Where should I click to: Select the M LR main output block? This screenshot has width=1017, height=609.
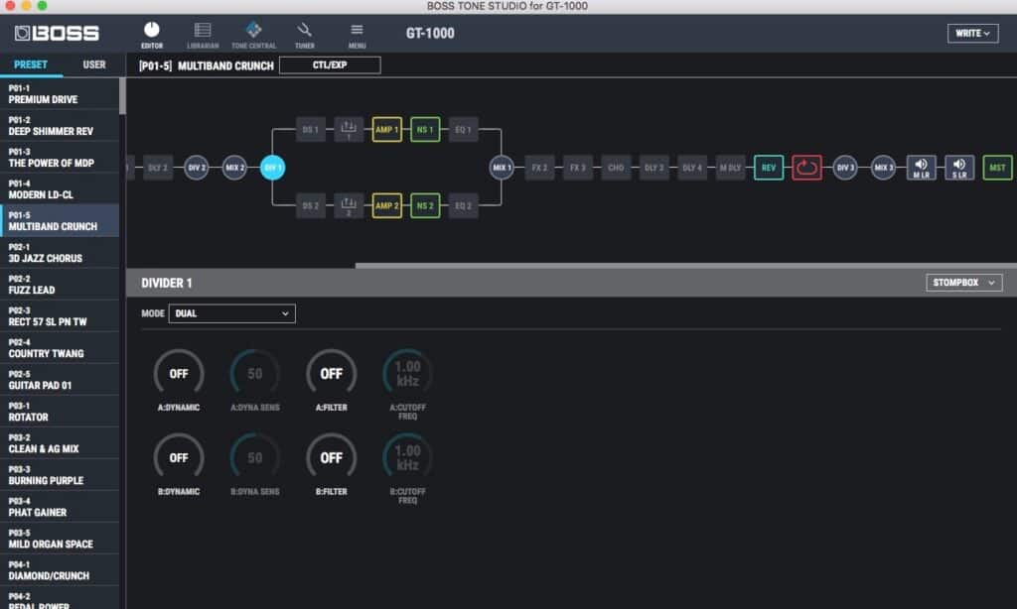coord(921,168)
